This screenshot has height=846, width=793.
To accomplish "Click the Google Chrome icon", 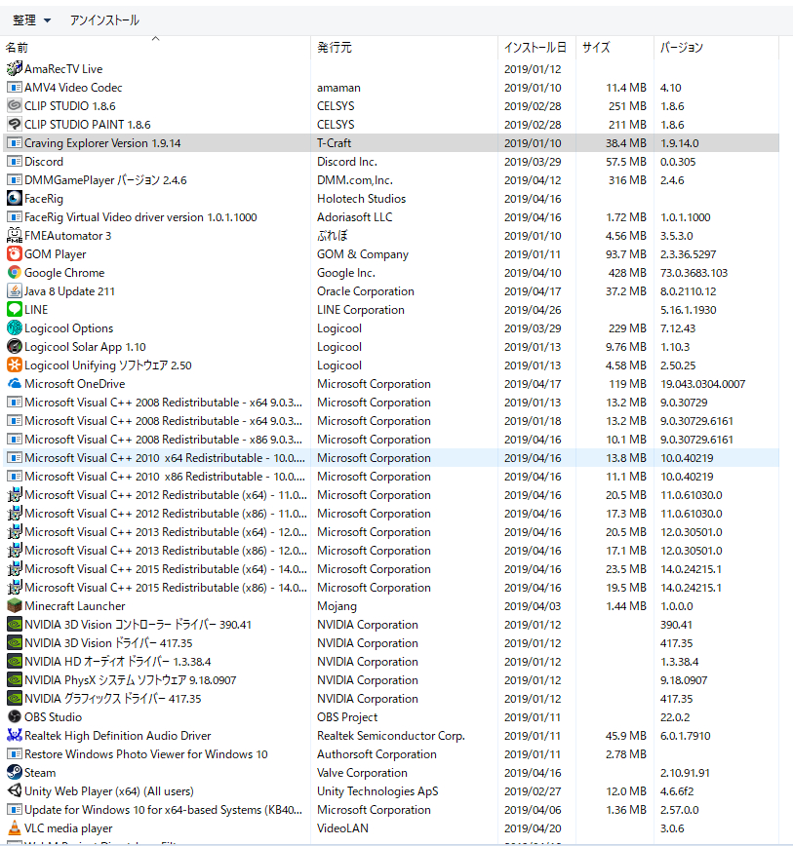I will (14, 273).
